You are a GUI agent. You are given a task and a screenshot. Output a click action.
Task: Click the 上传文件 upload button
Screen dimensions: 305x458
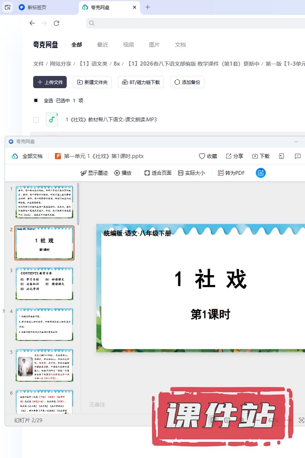[x=50, y=82]
